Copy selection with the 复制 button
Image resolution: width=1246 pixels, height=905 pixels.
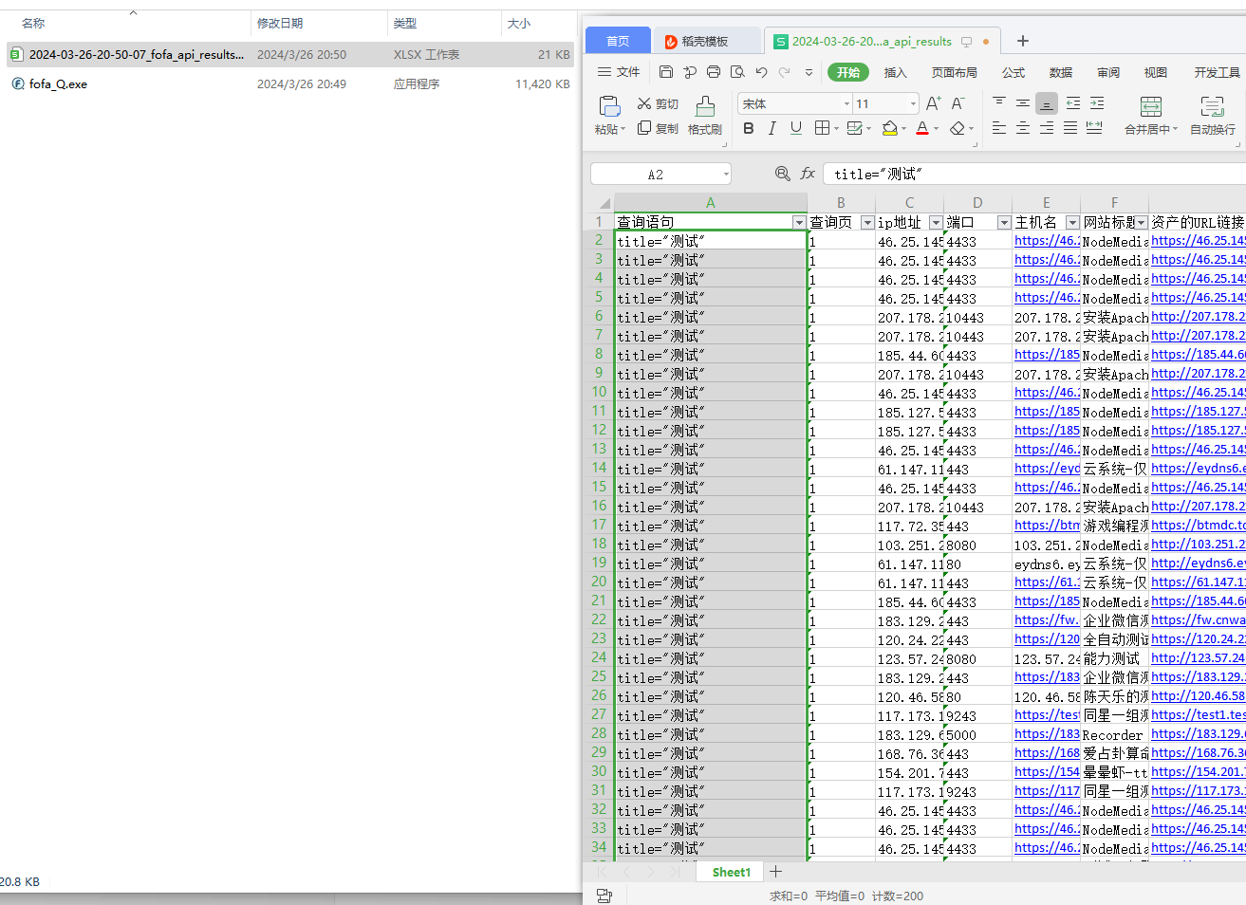click(658, 128)
